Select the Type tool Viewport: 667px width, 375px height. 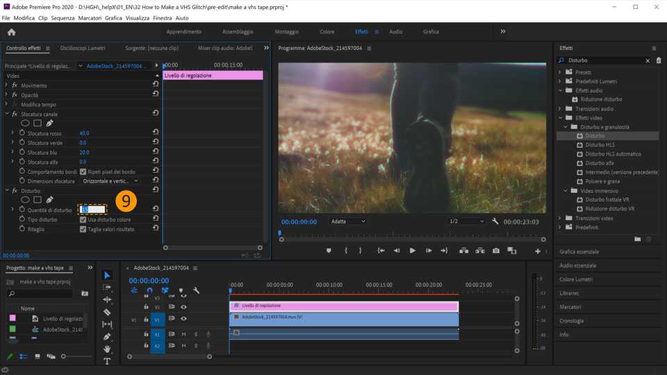coord(107,361)
